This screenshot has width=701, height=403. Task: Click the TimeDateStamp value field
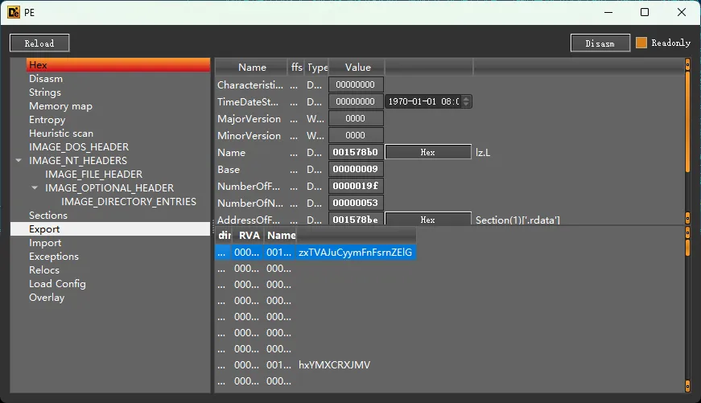pos(356,101)
